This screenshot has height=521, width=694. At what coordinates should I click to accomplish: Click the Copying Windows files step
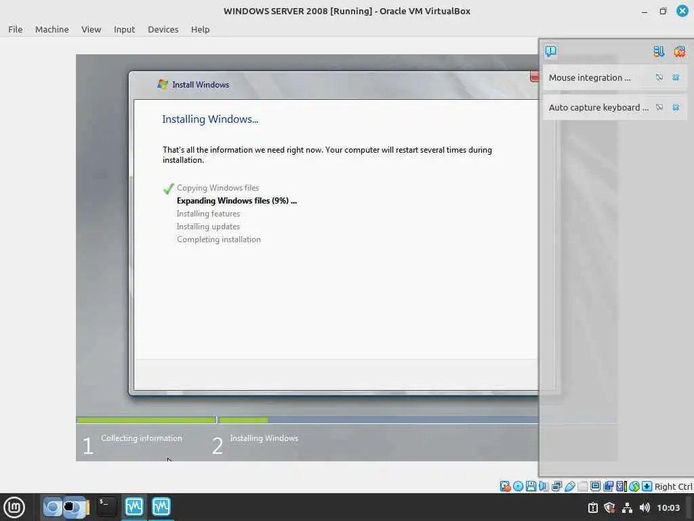[218, 188]
